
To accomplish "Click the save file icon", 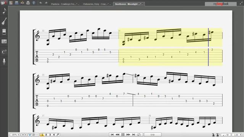I will pyautogui.click(x=17, y=3).
